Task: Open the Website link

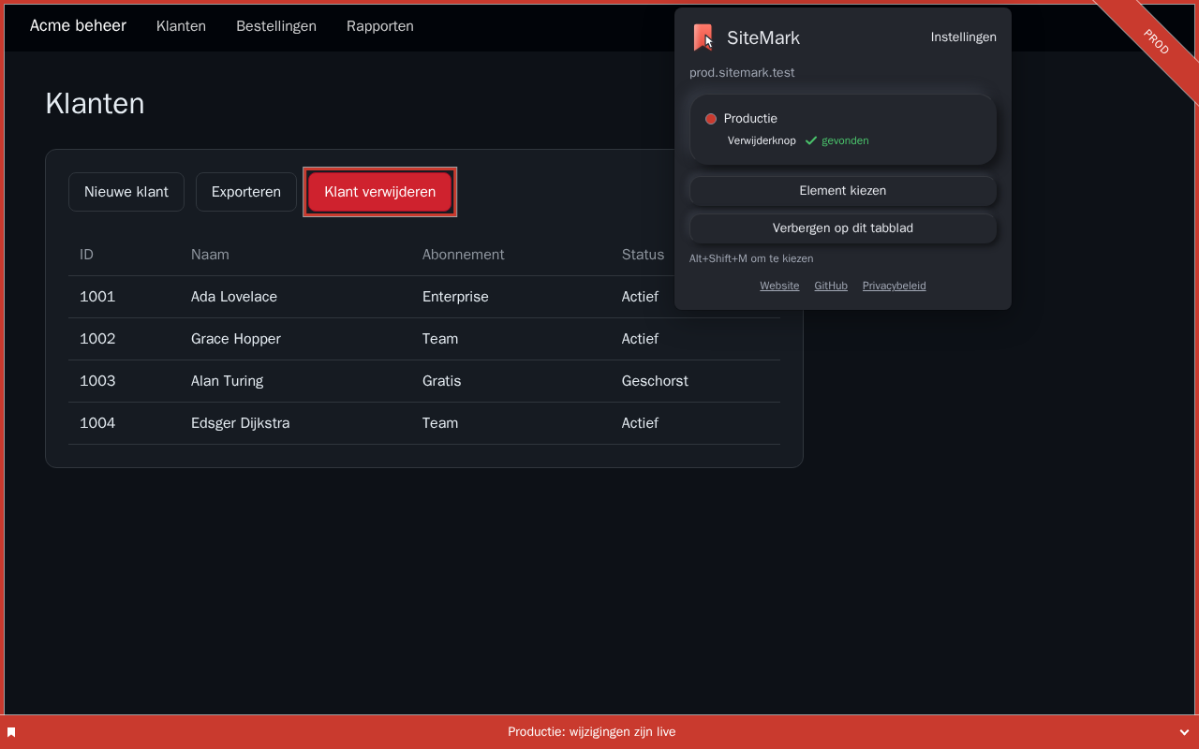Action: coord(779,286)
